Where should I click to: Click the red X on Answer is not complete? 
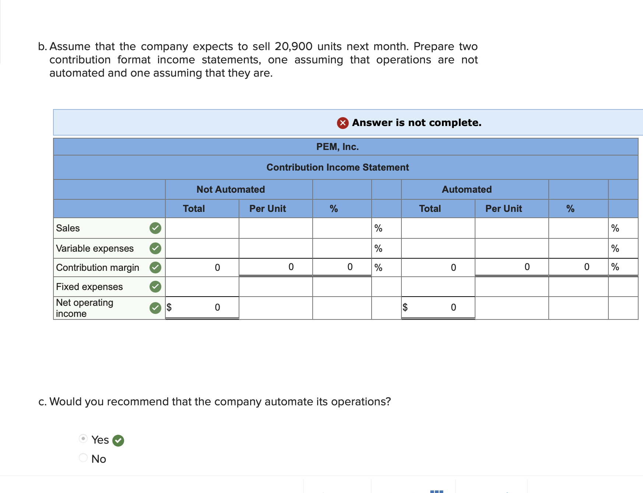click(343, 123)
